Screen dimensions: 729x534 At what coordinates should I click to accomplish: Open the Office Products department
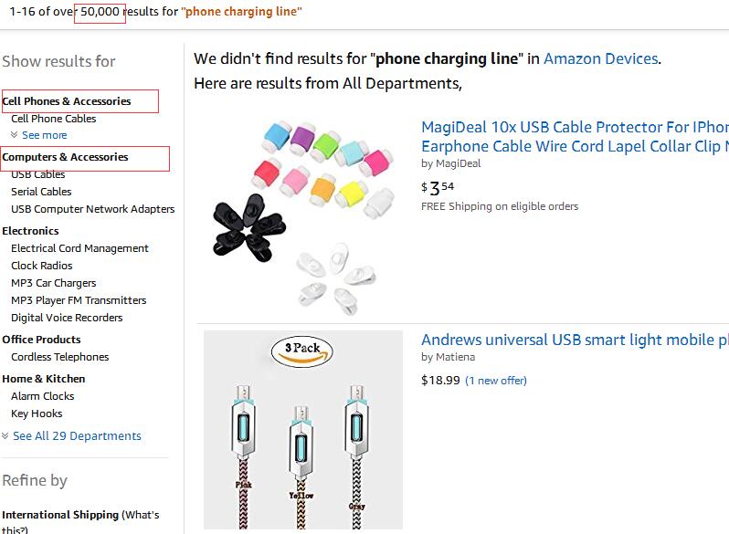pyautogui.click(x=41, y=340)
